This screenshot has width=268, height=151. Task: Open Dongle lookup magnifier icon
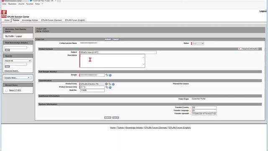(x=107, y=75)
